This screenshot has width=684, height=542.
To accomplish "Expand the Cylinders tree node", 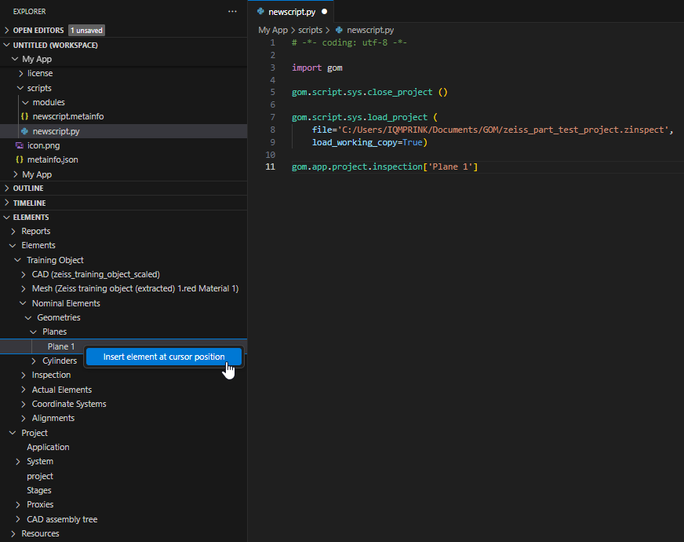I will coord(34,361).
